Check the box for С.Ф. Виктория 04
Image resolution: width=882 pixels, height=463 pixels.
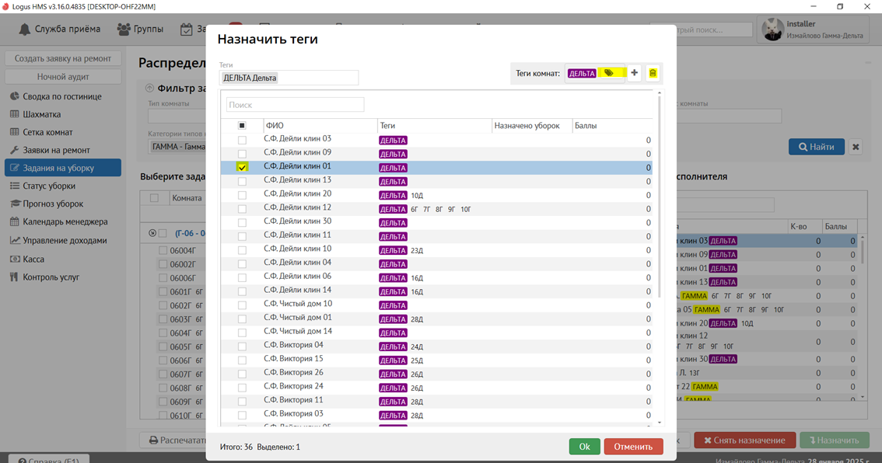click(x=242, y=346)
